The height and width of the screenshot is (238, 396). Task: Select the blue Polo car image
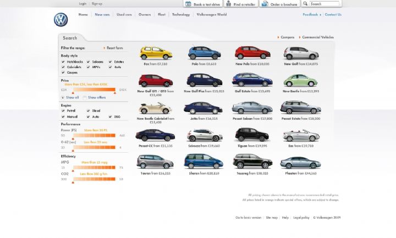point(204,53)
